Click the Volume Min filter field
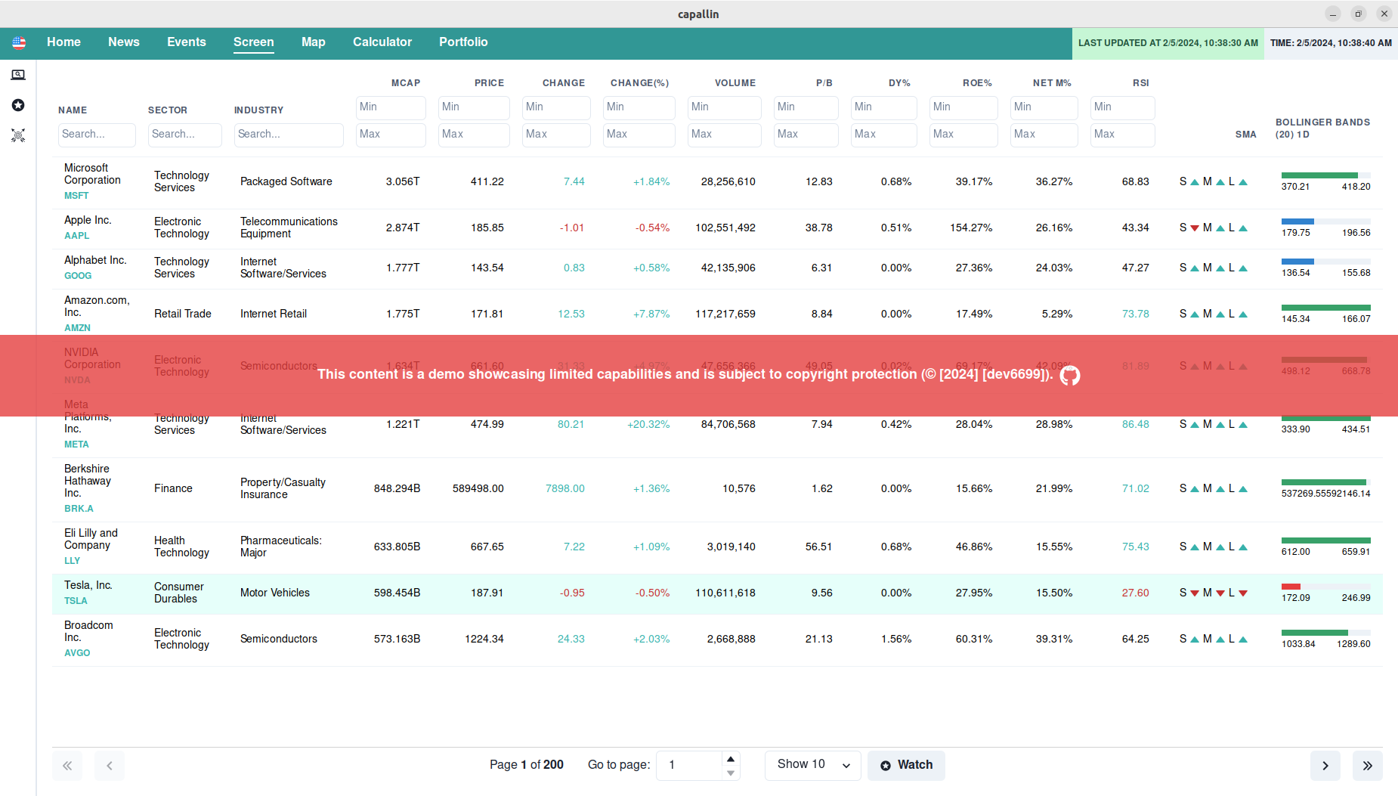Screen dimensions: 1398x796 (x=724, y=107)
